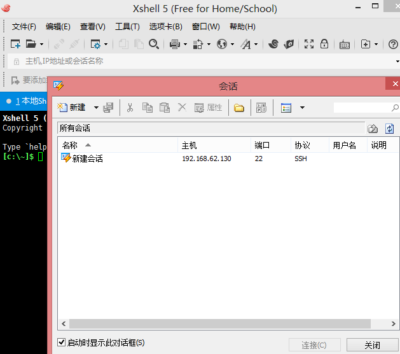Sort by the 主机 column header

coord(214,145)
